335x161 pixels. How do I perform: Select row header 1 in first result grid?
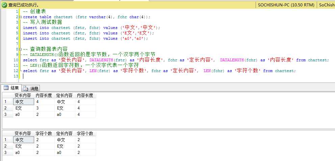coord(8,102)
